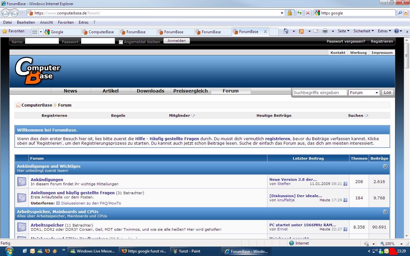Open the Datei menu
The width and height of the screenshot is (410, 256).
(x=7, y=22)
